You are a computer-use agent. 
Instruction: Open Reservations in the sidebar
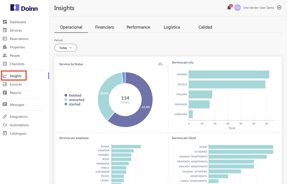click(19, 39)
